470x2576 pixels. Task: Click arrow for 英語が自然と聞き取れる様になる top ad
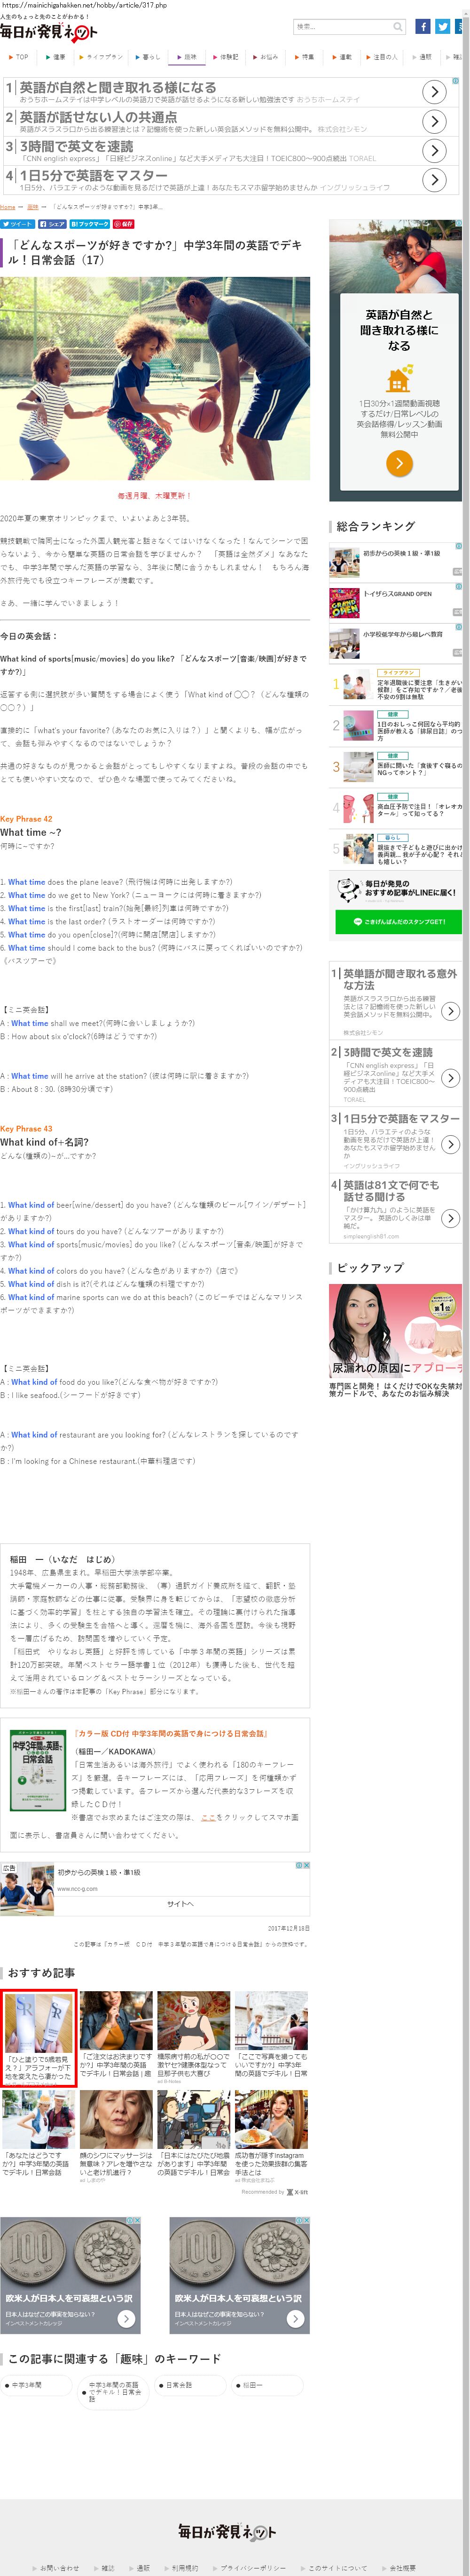[x=434, y=92]
